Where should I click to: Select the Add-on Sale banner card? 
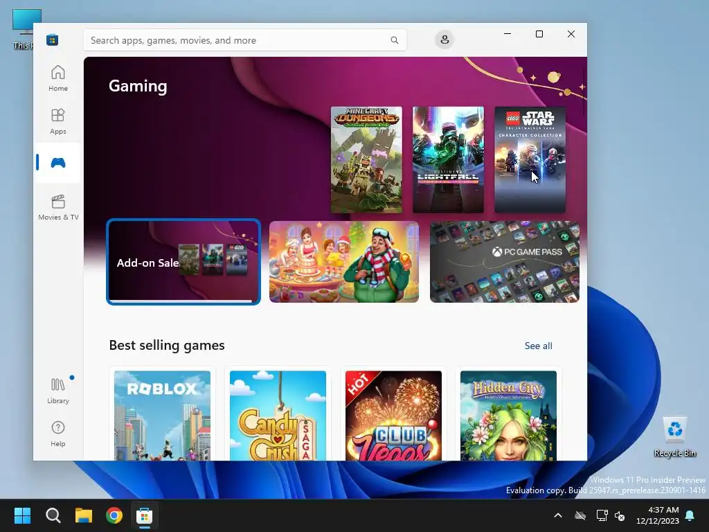tap(183, 262)
